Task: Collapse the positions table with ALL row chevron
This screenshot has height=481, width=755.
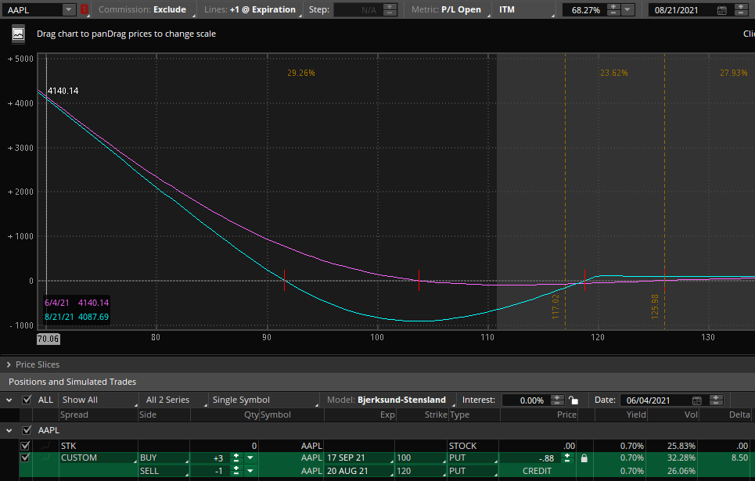Action: pos(9,400)
